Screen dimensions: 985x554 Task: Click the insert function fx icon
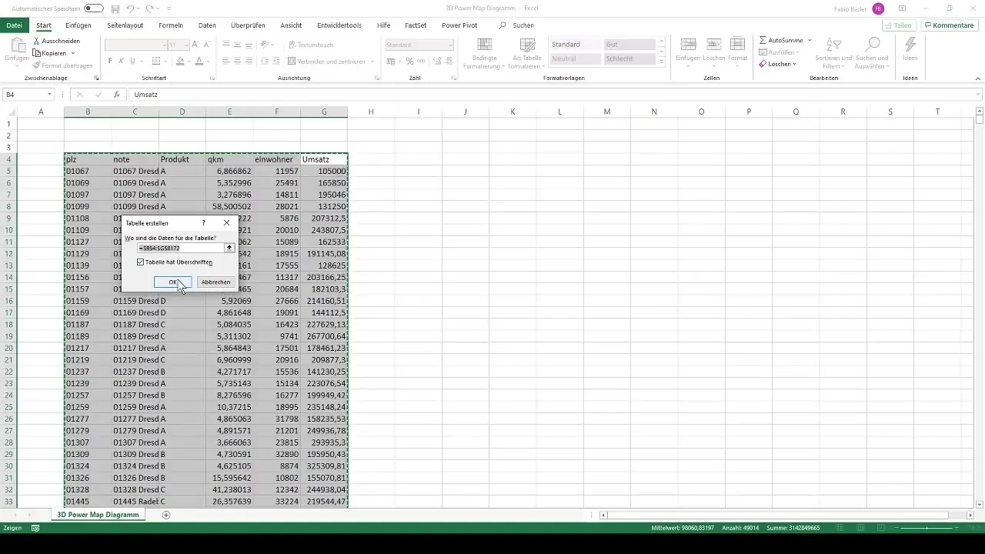[x=117, y=95]
